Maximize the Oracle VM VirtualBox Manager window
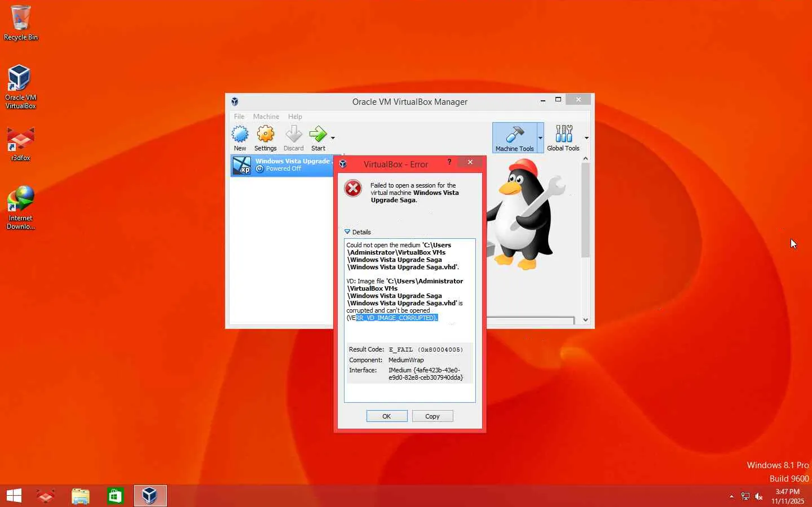The image size is (812, 507). pos(558,100)
